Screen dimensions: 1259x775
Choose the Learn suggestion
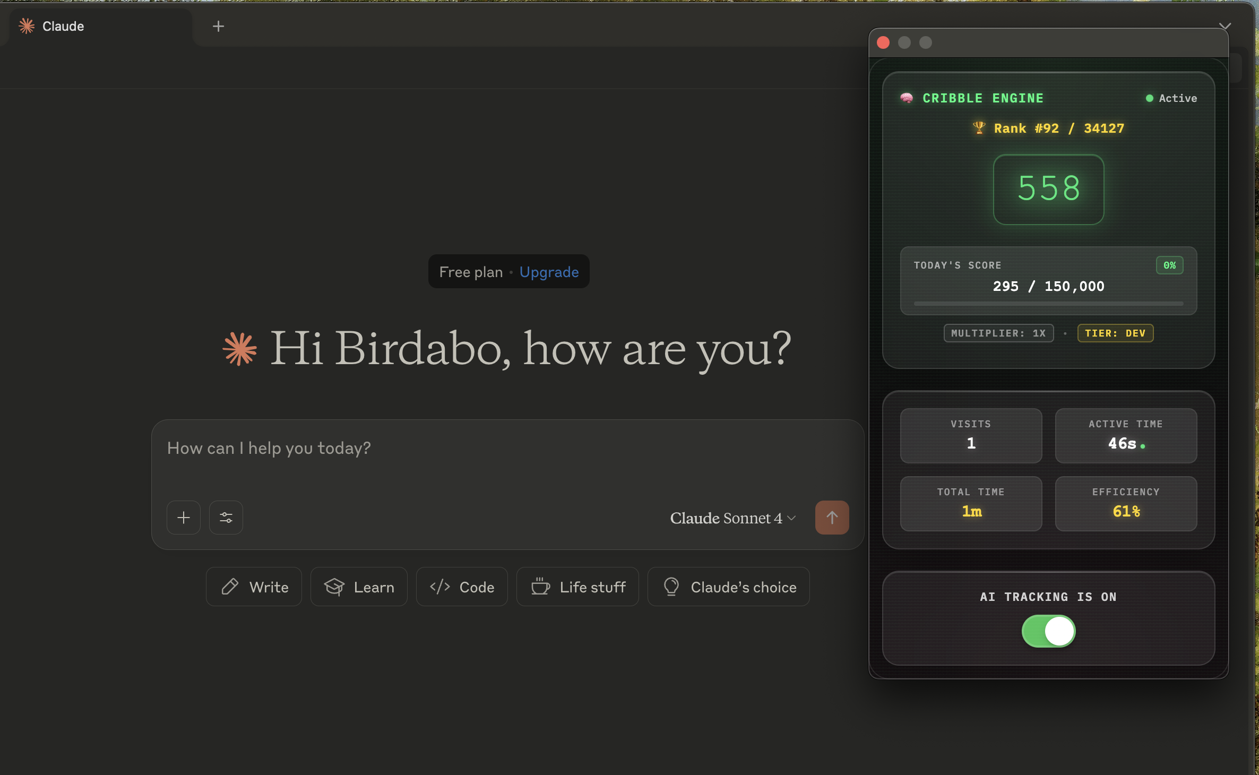pos(359,587)
